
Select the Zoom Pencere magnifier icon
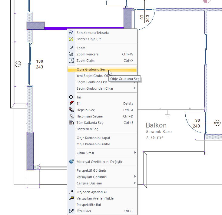[71, 54]
